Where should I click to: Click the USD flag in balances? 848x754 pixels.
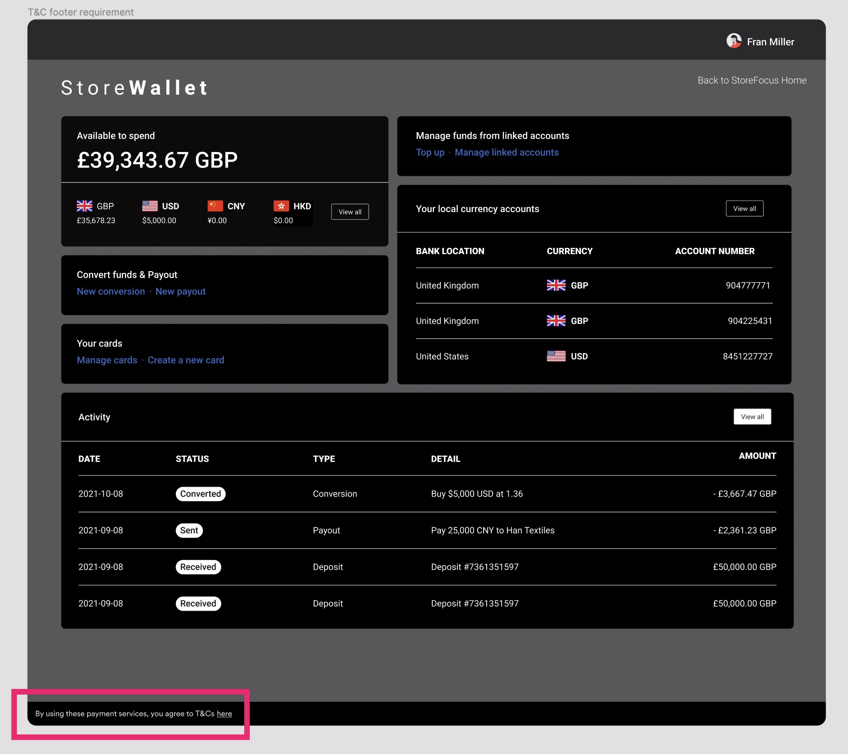[150, 206]
